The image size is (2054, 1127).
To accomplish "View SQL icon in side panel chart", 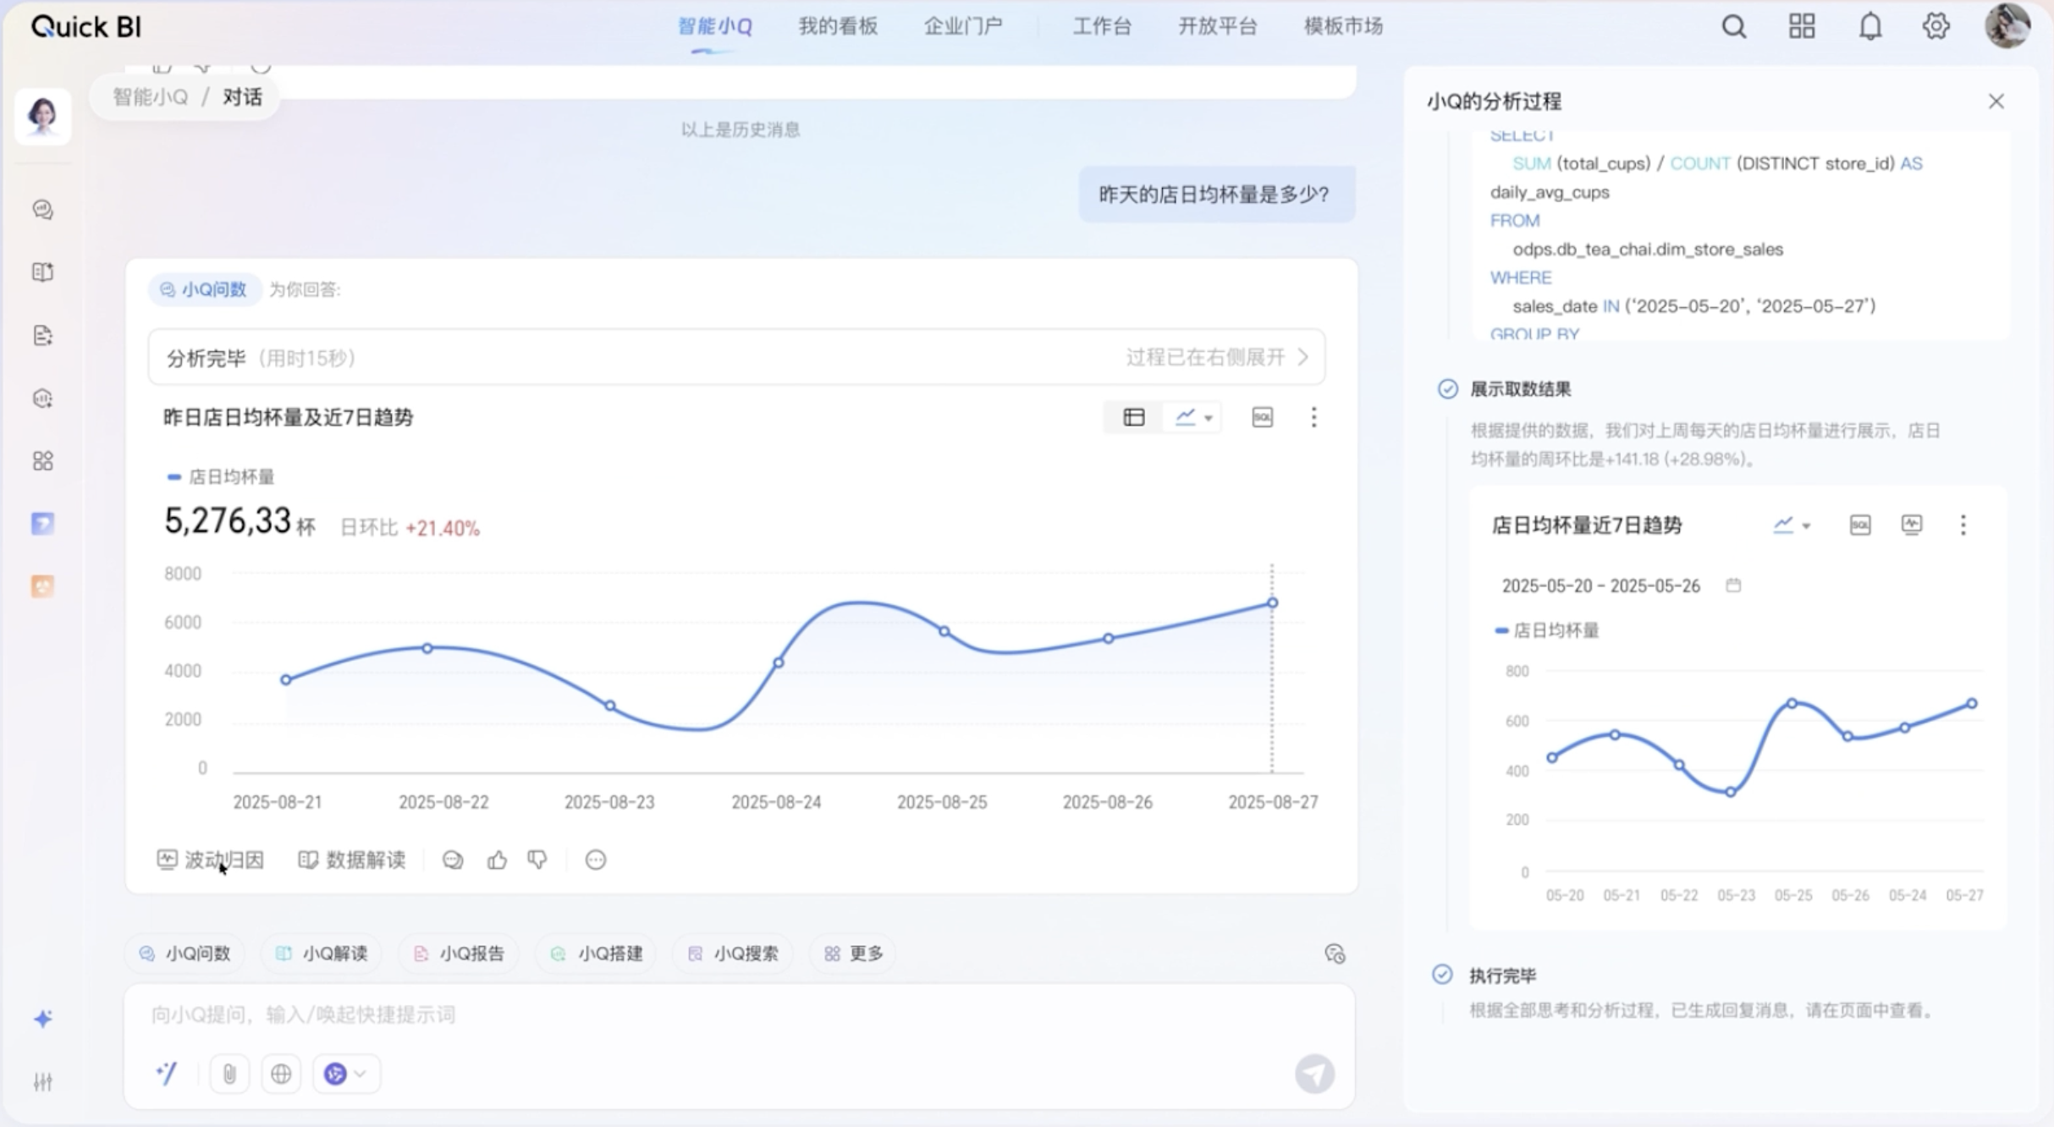I will pyautogui.click(x=1860, y=525).
